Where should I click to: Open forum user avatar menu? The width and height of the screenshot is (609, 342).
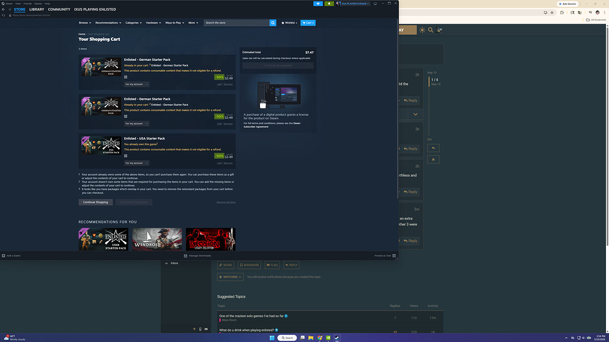pos(439,30)
